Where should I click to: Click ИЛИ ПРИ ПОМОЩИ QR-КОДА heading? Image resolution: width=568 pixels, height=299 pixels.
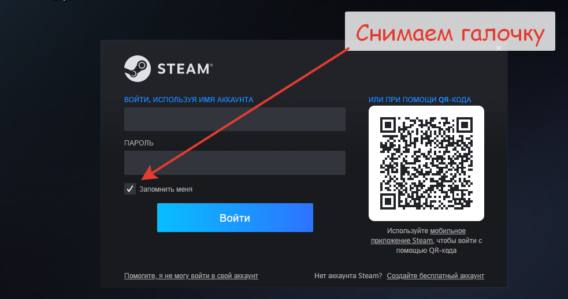pos(420,99)
